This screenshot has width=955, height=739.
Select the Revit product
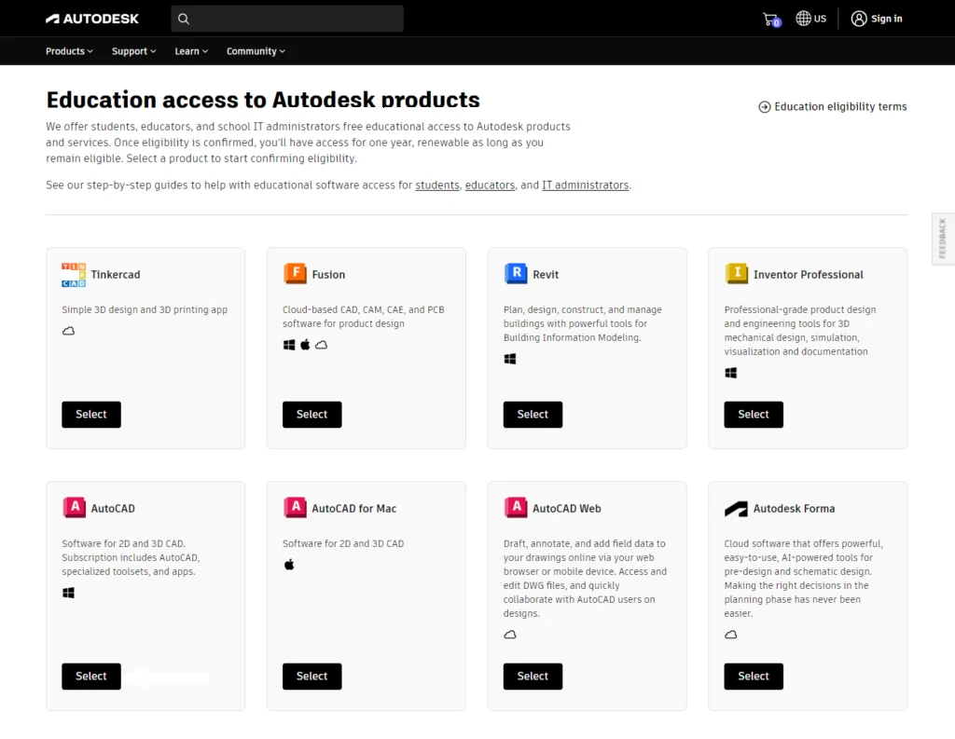(x=533, y=415)
